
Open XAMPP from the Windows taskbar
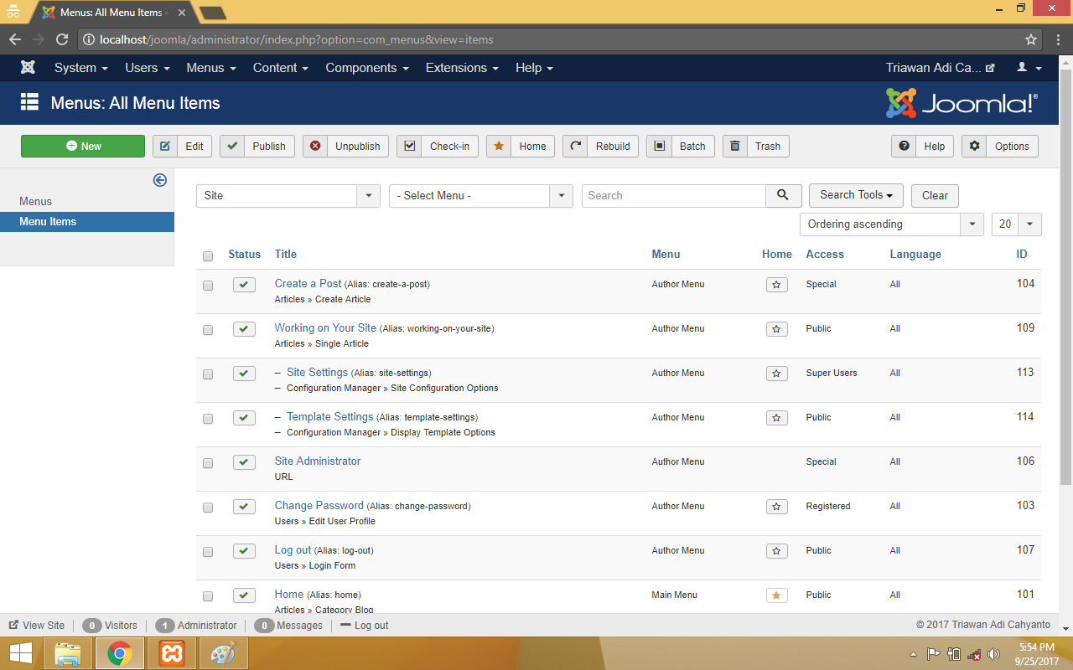pos(172,653)
